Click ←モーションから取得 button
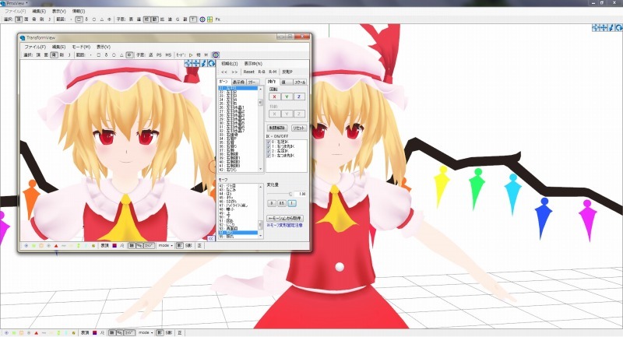The width and height of the screenshot is (623, 337). coord(285,219)
